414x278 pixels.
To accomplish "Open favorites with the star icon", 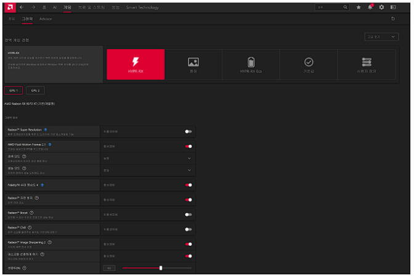I will tap(359, 7).
